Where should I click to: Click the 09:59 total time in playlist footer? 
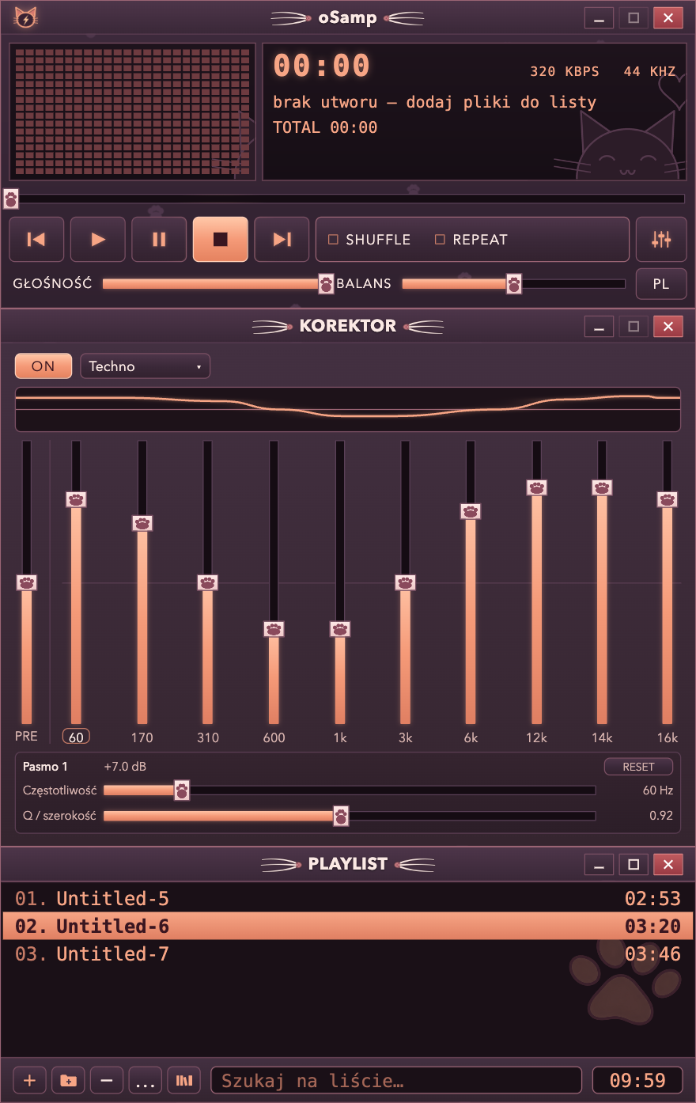[637, 1080]
